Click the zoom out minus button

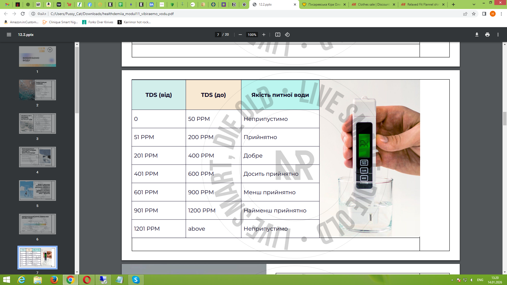(x=240, y=35)
